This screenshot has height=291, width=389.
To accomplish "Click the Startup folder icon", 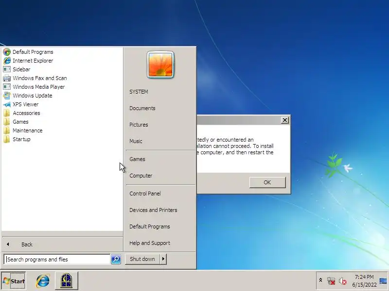I will coord(7,139).
